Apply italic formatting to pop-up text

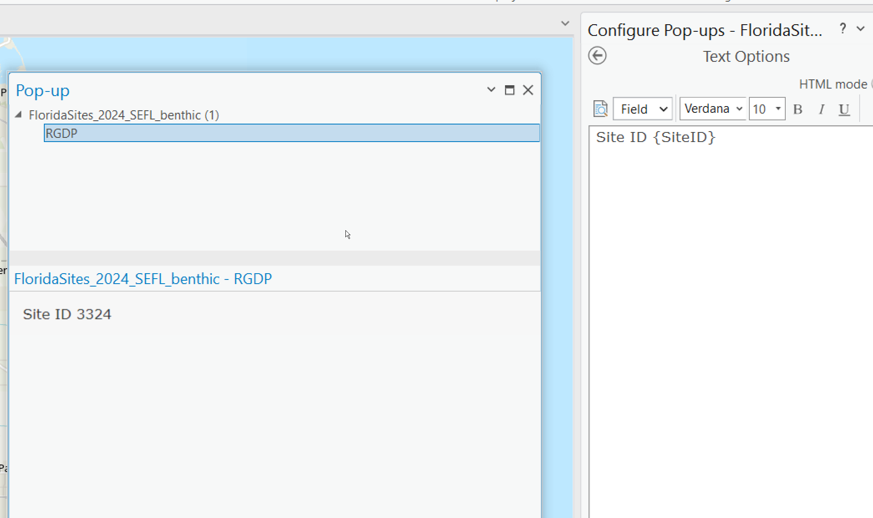click(821, 109)
